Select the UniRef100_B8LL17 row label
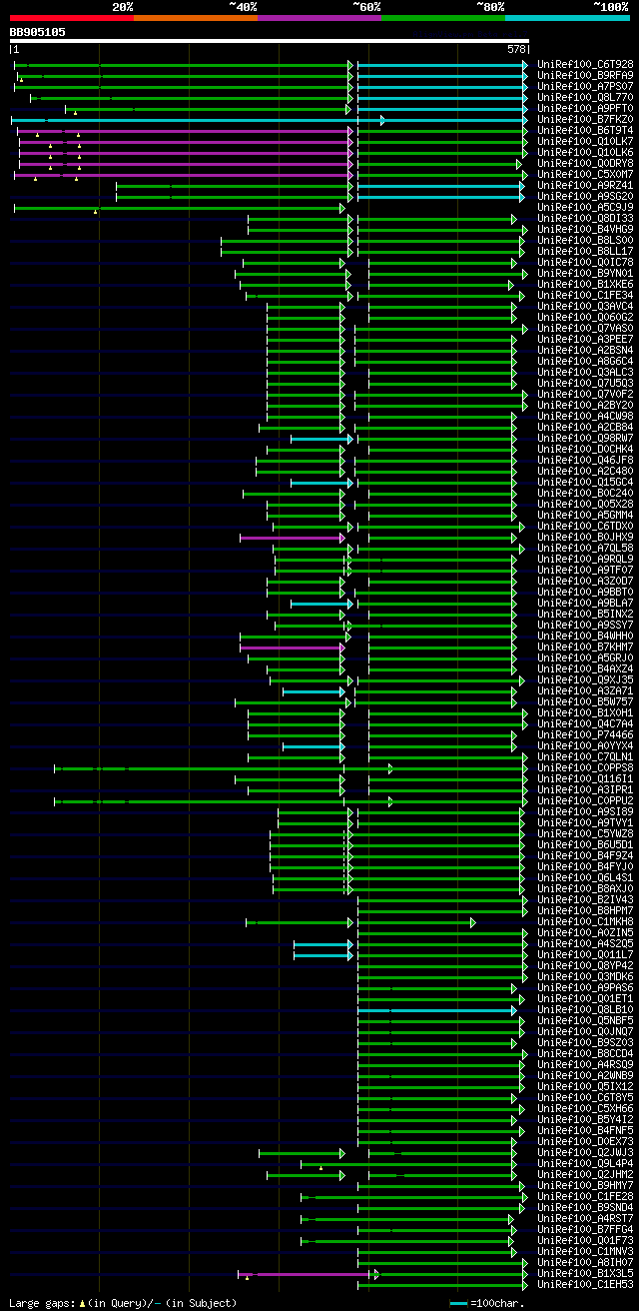Viewport: 639px width, 1311px height. (x=585, y=251)
